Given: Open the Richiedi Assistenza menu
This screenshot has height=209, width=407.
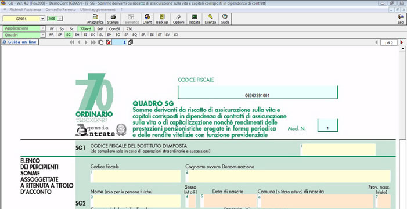Looking at the screenshot, I should click(x=25, y=10).
